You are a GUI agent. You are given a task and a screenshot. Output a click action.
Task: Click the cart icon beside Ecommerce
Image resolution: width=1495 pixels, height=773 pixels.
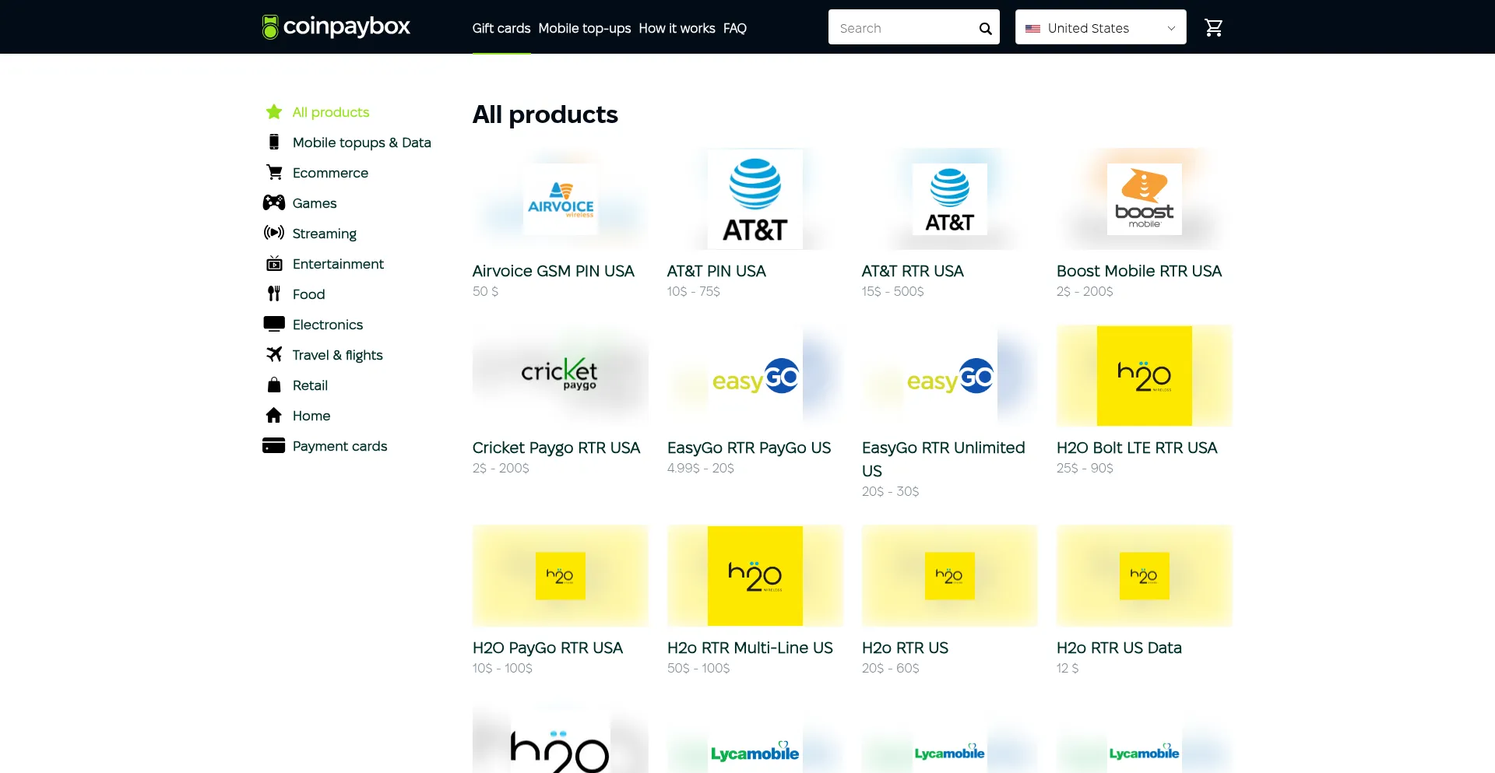point(274,172)
